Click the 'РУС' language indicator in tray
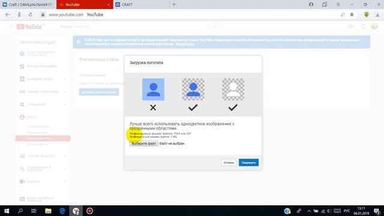 click(347, 211)
